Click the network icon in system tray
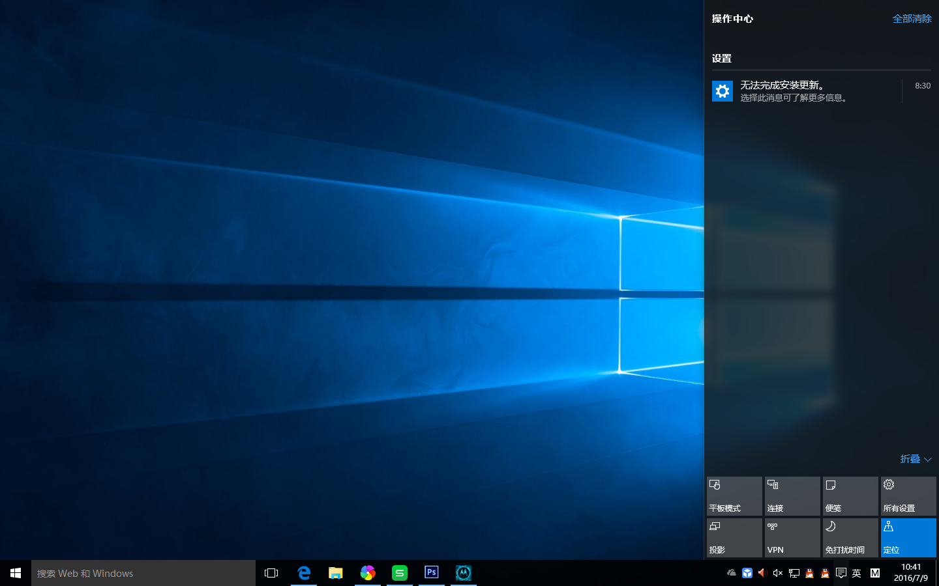This screenshot has width=939, height=586. [794, 573]
